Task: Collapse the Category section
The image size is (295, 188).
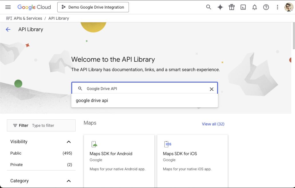Action: (x=69, y=181)
